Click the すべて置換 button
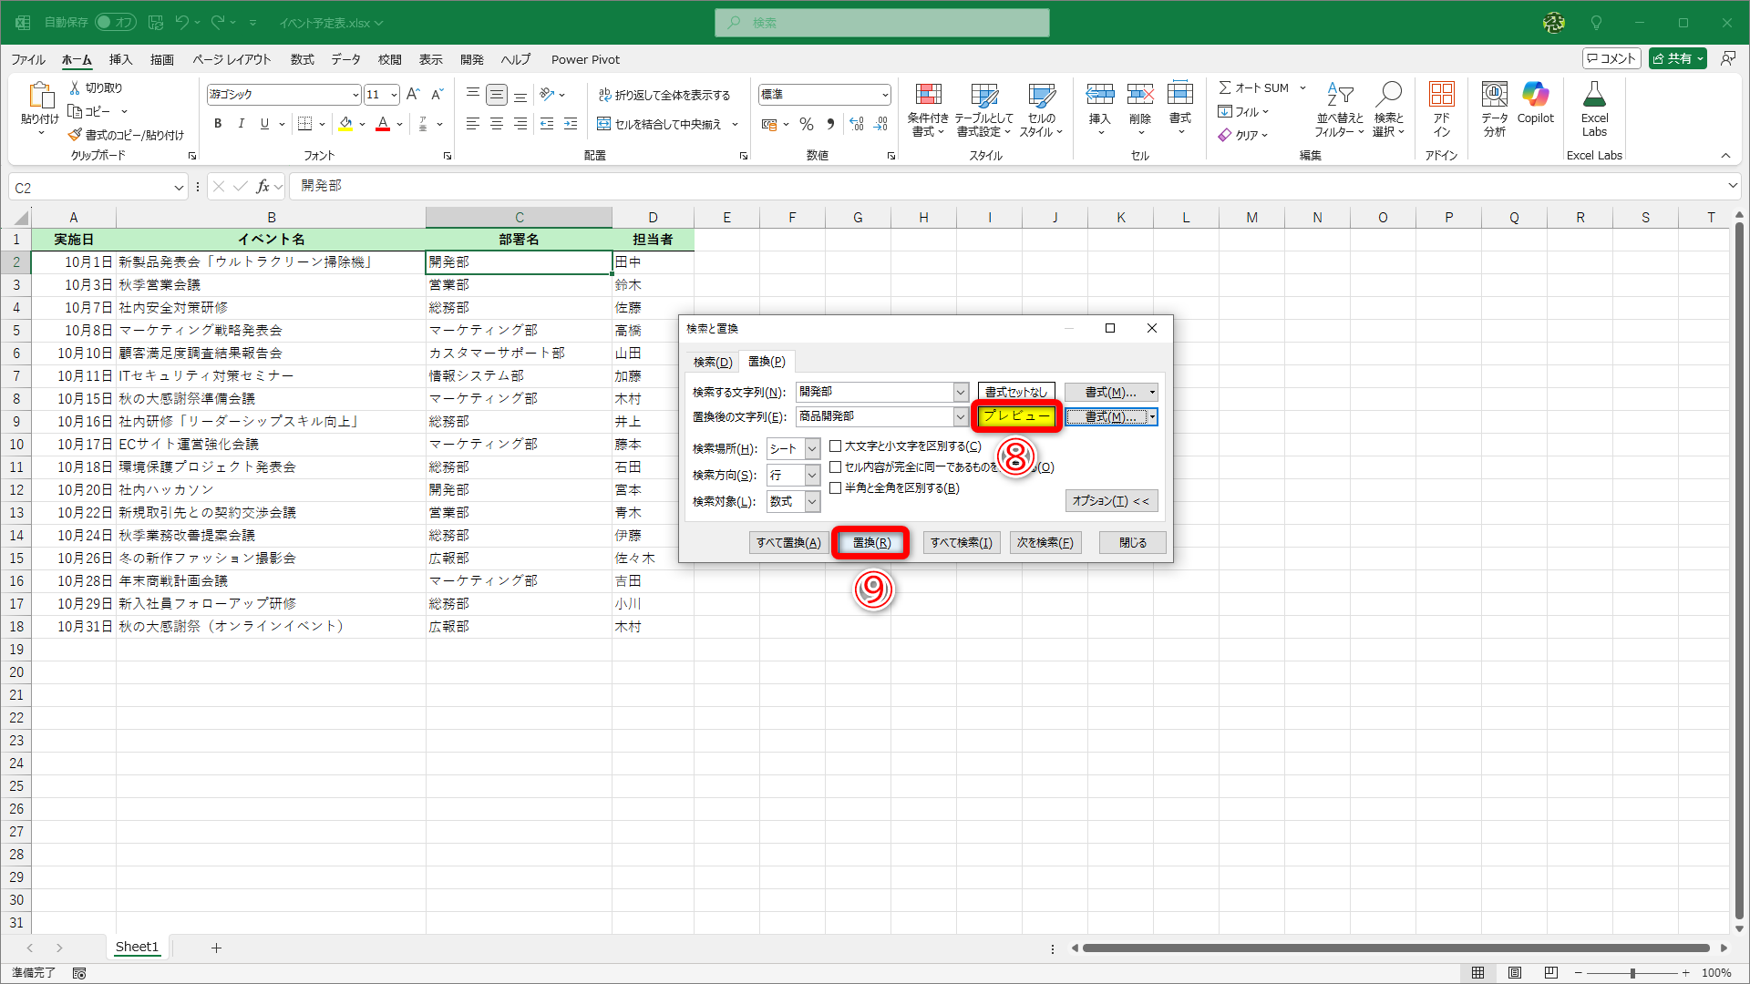 788,543
